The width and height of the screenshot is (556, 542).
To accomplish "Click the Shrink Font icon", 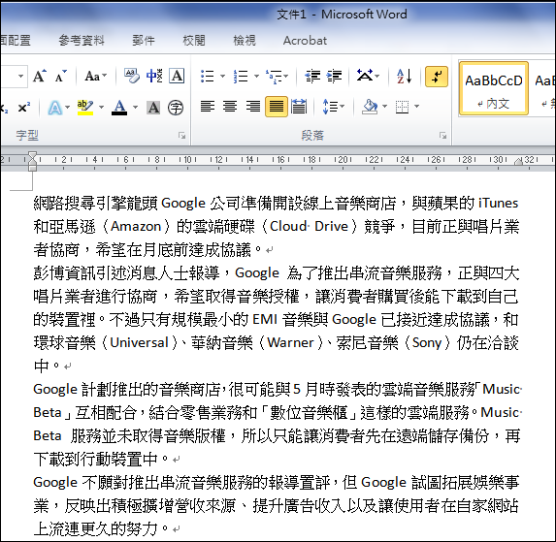I will pos(60,77).
